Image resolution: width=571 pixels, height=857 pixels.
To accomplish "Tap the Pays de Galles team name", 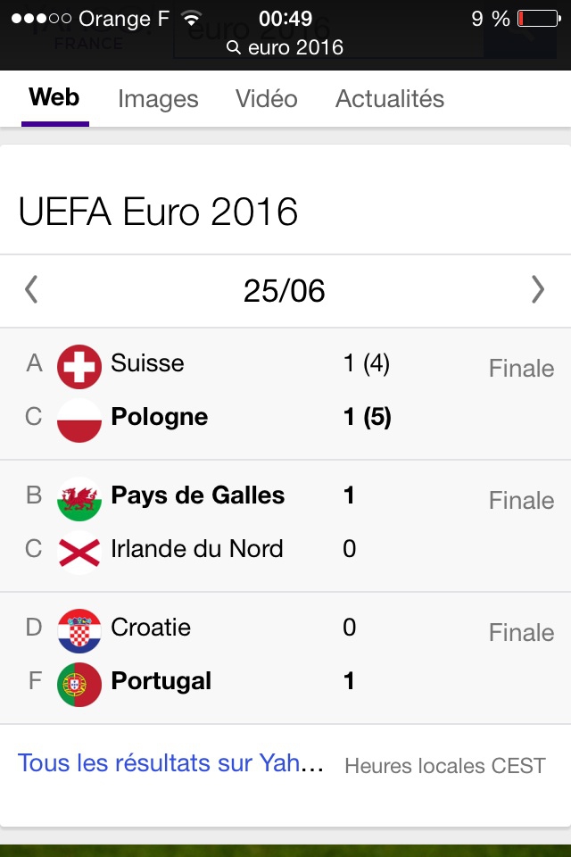I will click(197, 495).
